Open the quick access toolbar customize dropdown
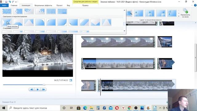Image resolution: width=197 pixels, height=111 pixels. pyautogui.click(x=16, y=2)
